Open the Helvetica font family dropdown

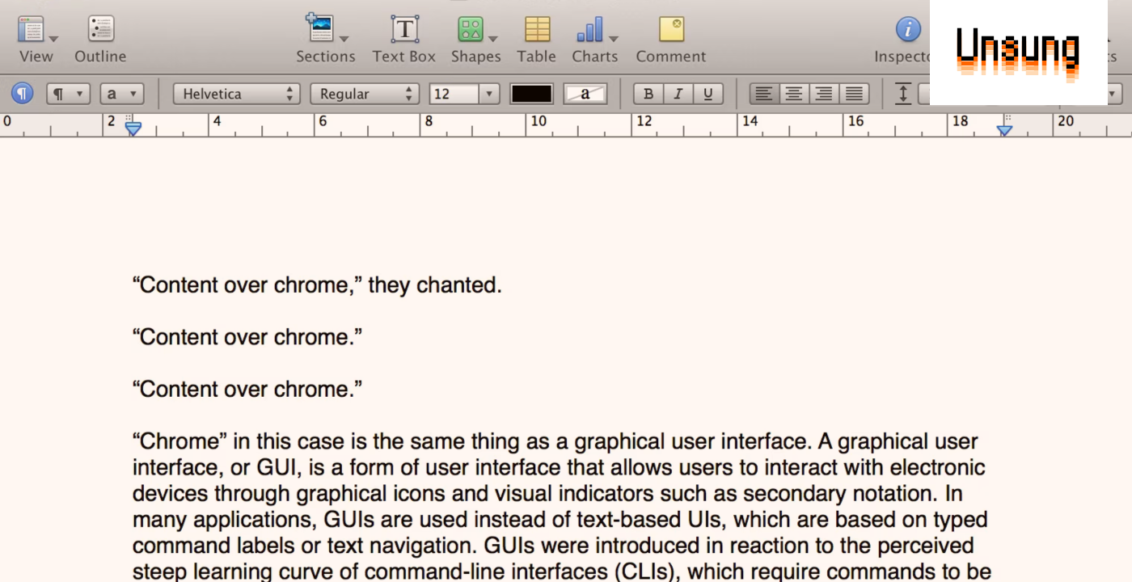(236, 94)
